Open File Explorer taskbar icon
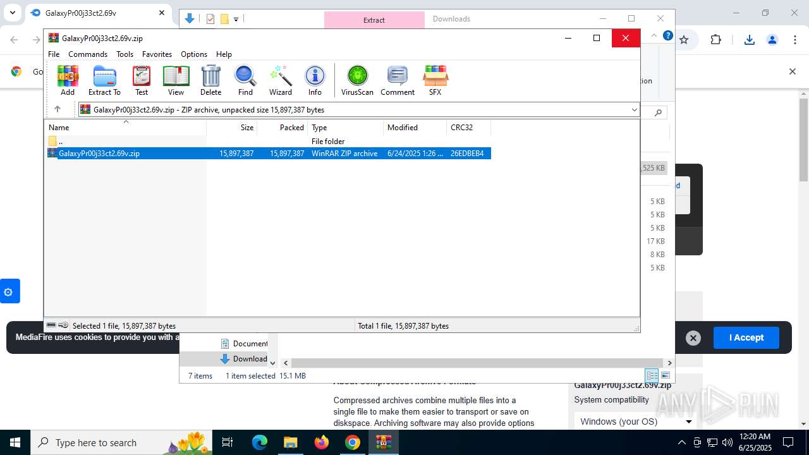The image size is (809, 455). pyautogui.click(x=291, y=442)
